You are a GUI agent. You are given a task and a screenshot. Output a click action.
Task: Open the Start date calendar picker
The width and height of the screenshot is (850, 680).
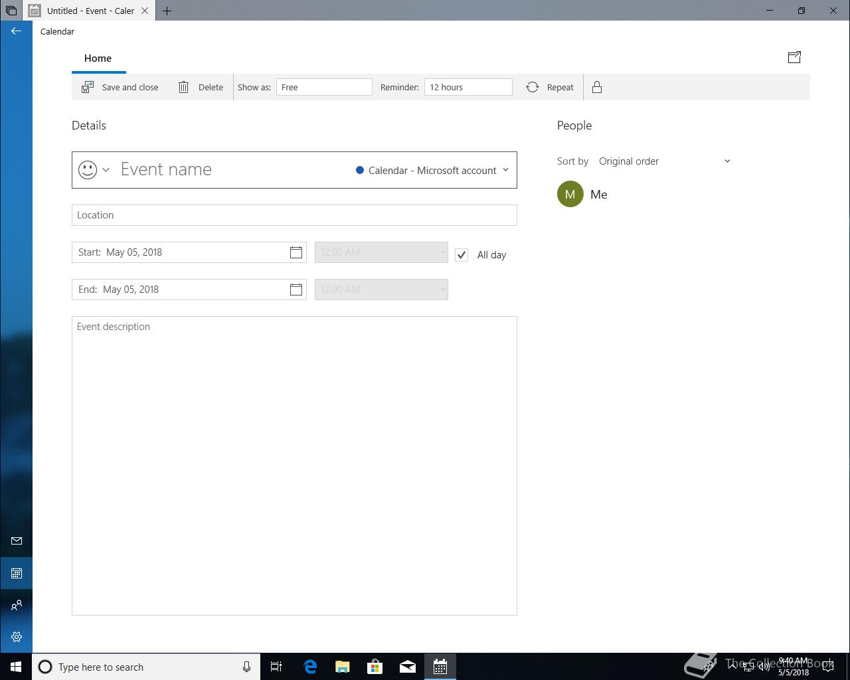(x=296, y=252)
